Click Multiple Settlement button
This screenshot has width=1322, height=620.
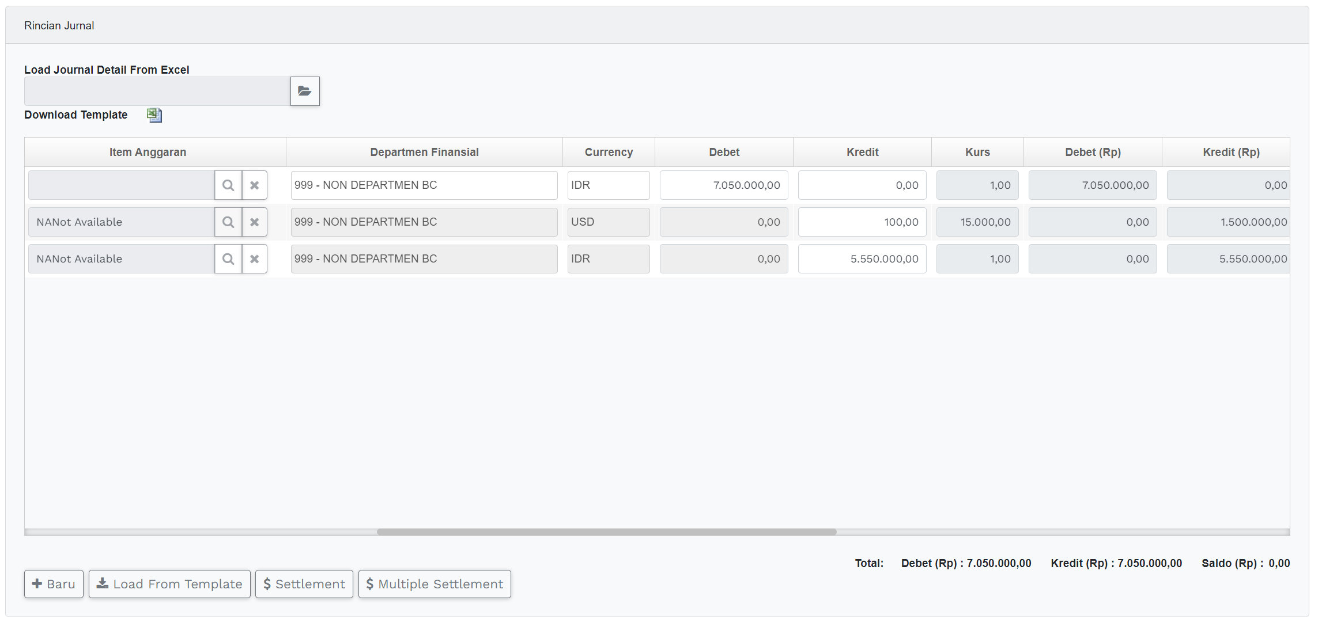pyautogui.click(x=434, y=584)
